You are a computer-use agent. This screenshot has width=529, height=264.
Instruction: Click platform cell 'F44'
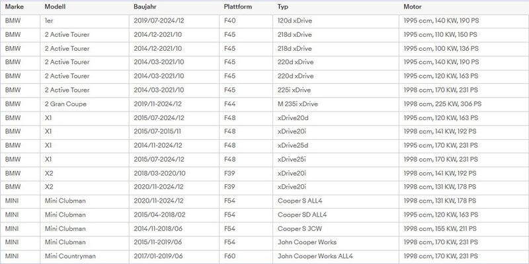coord(229,104)
